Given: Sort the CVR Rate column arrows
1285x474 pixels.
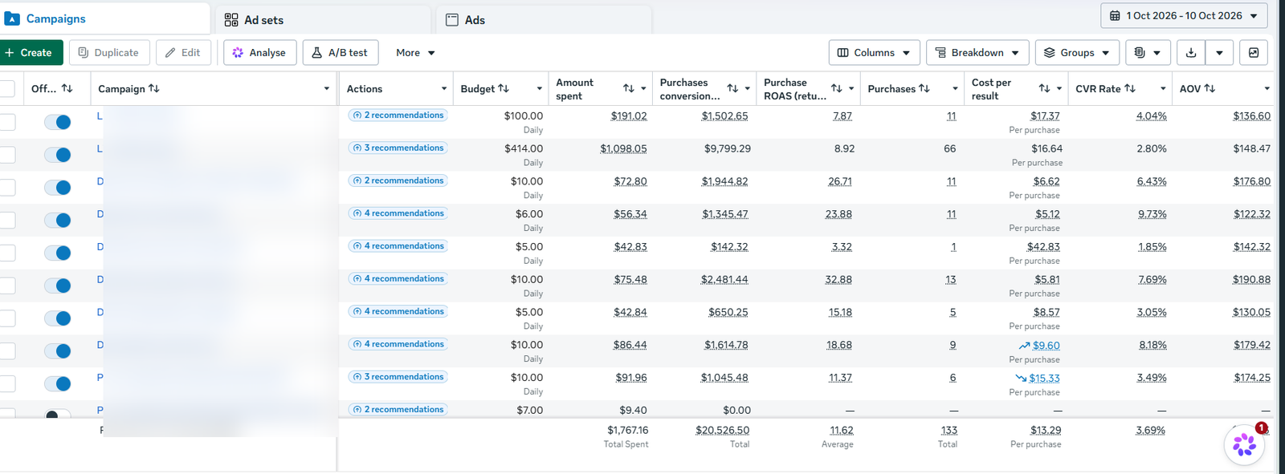Looking at the screenshot, I should (1130, 89).
